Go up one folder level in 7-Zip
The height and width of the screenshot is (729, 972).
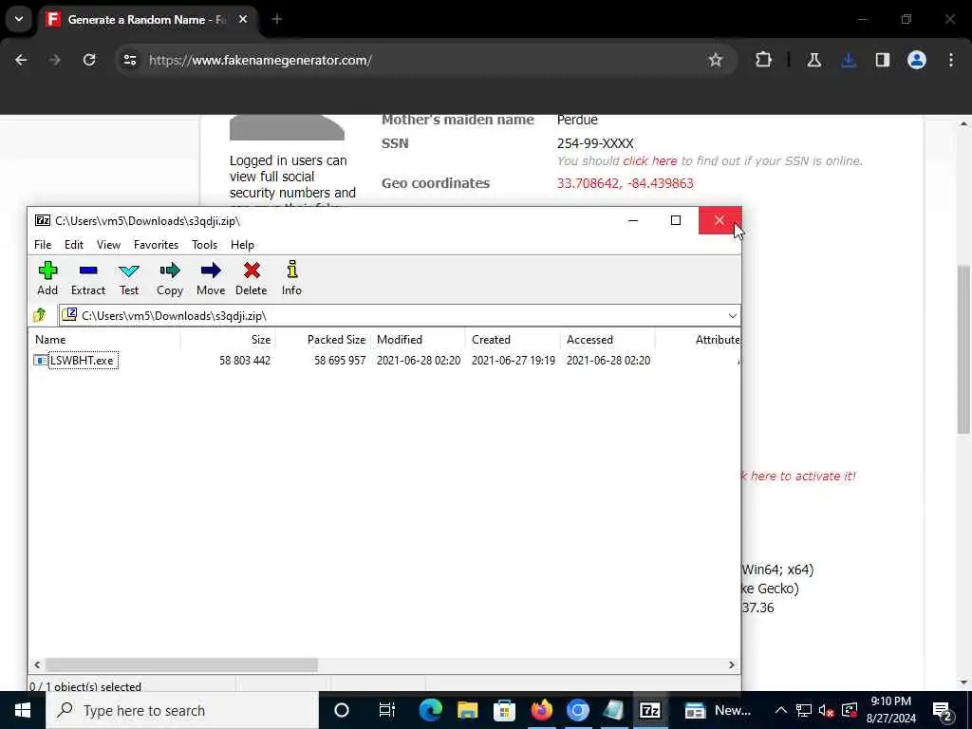tap(40, 315)
